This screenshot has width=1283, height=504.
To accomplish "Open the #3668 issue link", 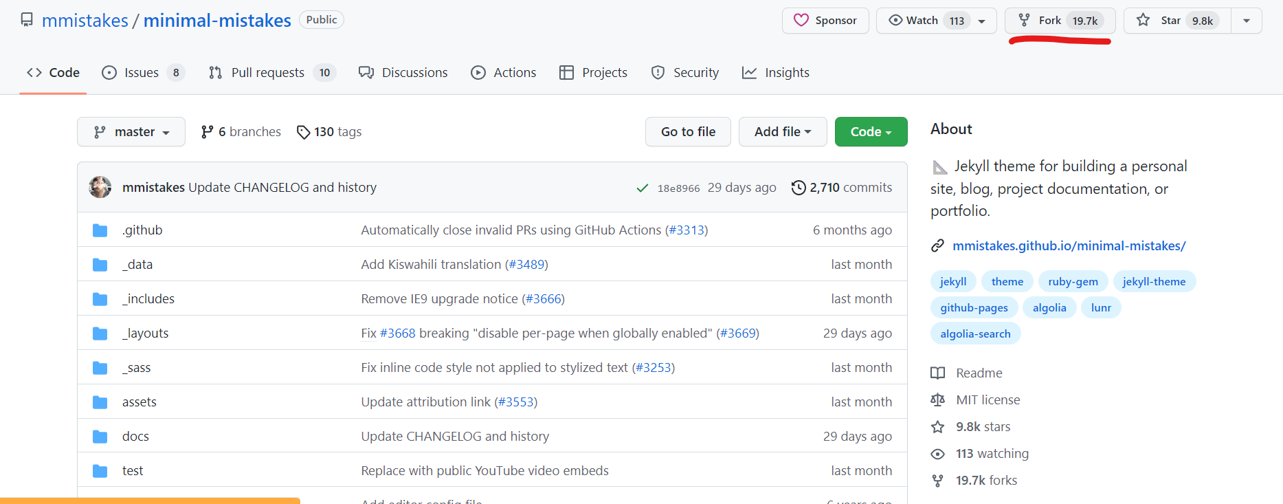I will 397,333.
